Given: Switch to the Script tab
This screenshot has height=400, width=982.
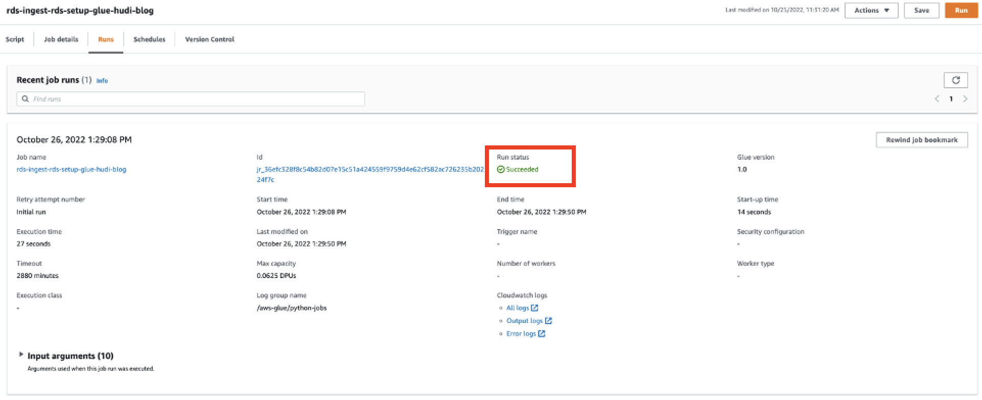Looking at the screenshot, I should (x=15, y=39).
